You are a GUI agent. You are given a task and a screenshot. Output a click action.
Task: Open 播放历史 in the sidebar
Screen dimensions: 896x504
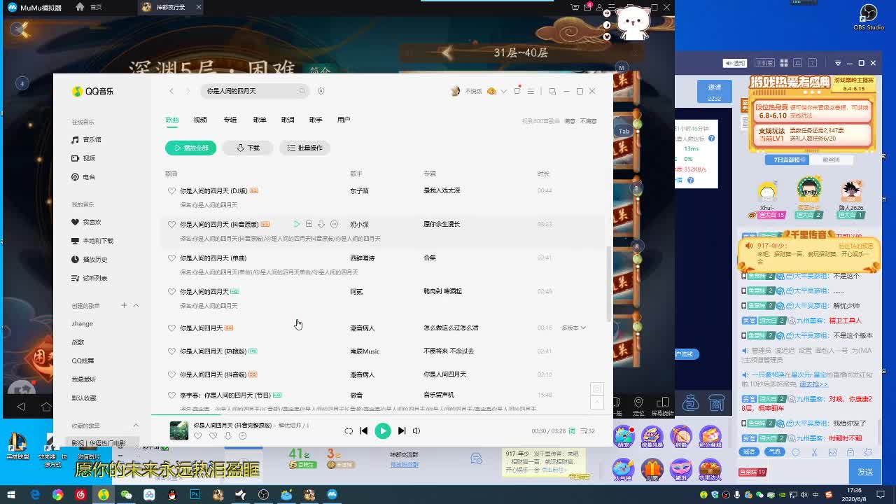90,259
